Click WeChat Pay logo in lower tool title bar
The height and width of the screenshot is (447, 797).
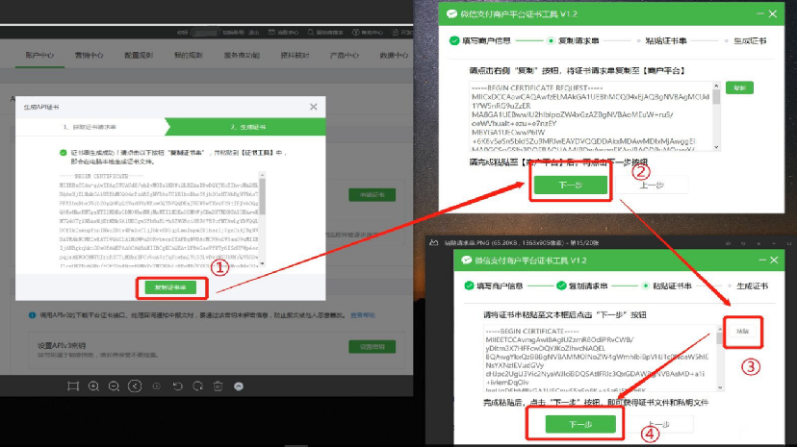coord(467,261)
